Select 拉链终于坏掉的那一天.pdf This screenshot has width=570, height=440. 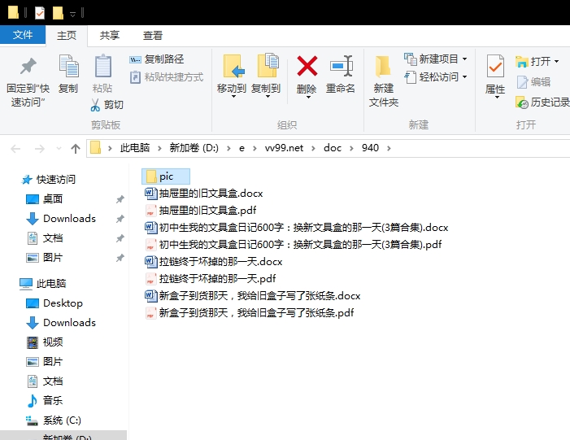pyautogui.click(x=210, y=279)
